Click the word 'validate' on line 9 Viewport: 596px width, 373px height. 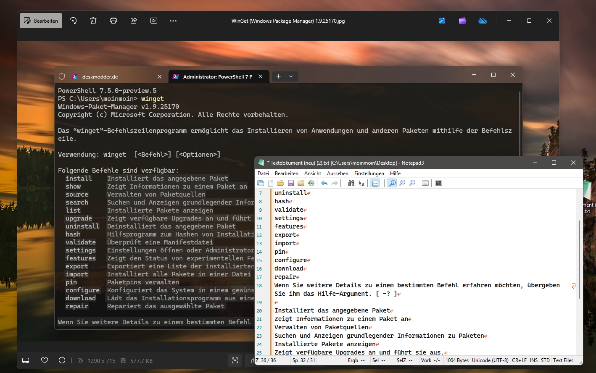click(289, 210)
